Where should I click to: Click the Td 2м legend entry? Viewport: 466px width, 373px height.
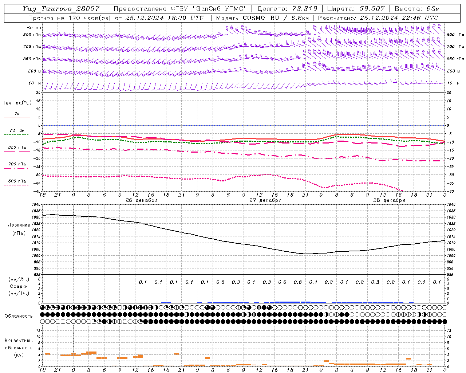pyautogui.click(x=17, y=130)
